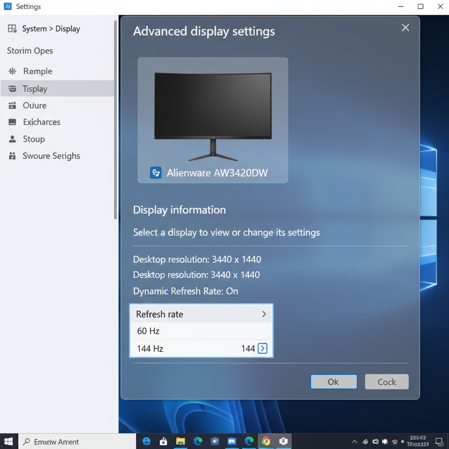
Task: Close the Advanced display settings dialog
Action: coord(405,28)
